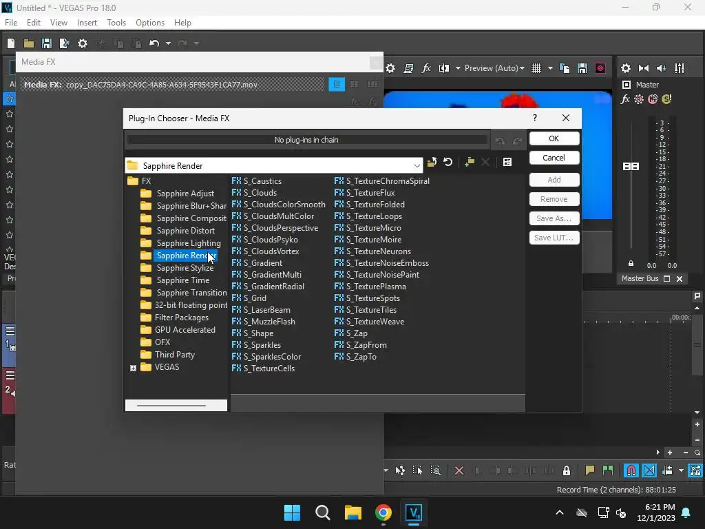Click the Plug-In Chooser help question mark
This screenshot has width=705, height=529.
click(x=534, y=118)
